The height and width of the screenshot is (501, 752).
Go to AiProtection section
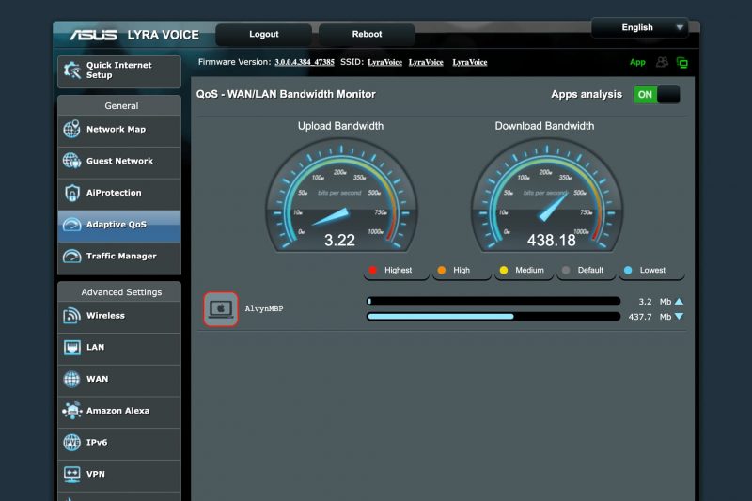click(119, 193)
